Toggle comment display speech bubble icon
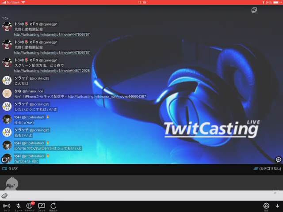Screen dimensions: 283x212 click(4, 160)
